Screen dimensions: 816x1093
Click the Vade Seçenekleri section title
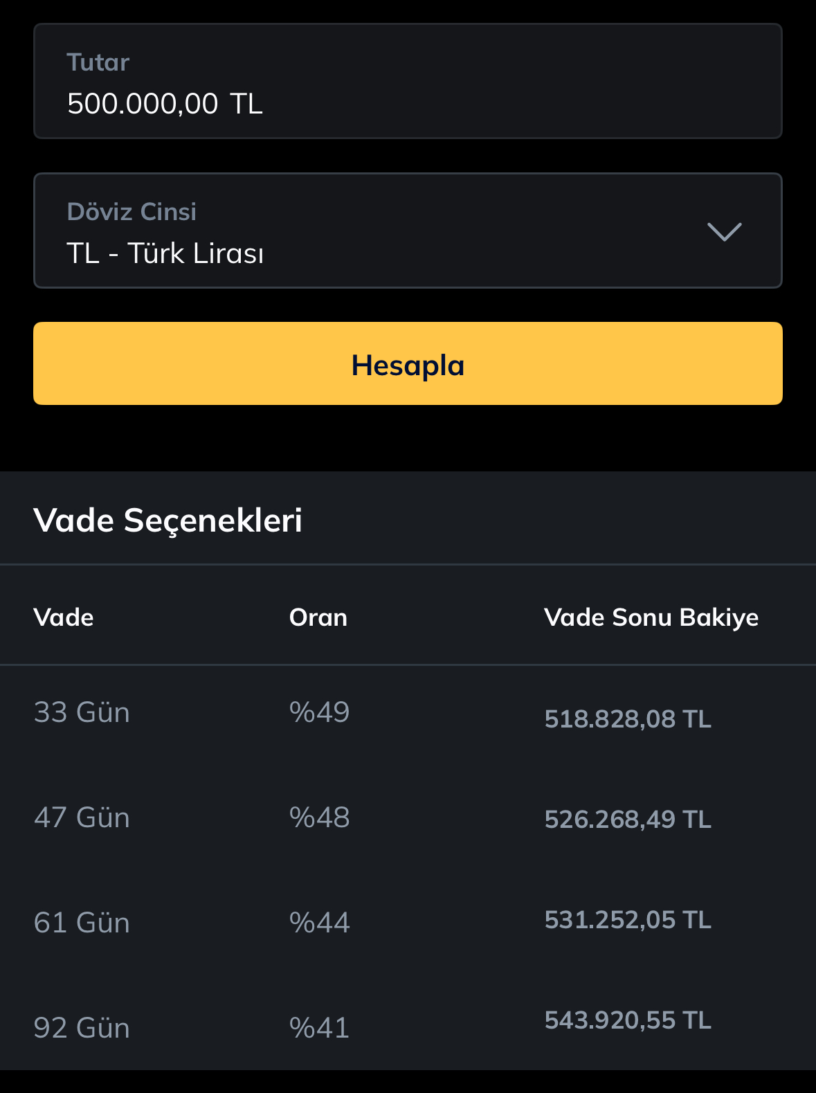tap(167, 521)
